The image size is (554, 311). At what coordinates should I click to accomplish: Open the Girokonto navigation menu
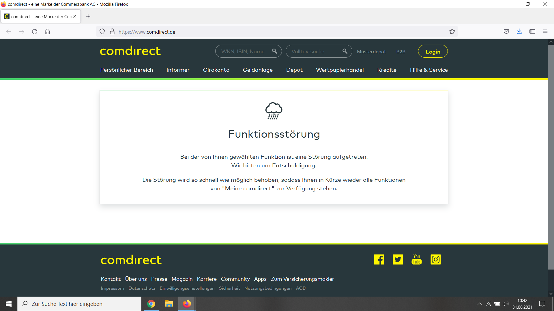pyautogui.click(x=216, y=70)
